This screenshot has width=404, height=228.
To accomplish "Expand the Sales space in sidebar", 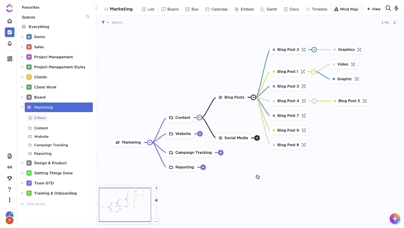I will pyautogui.click(x=22, y=47).
